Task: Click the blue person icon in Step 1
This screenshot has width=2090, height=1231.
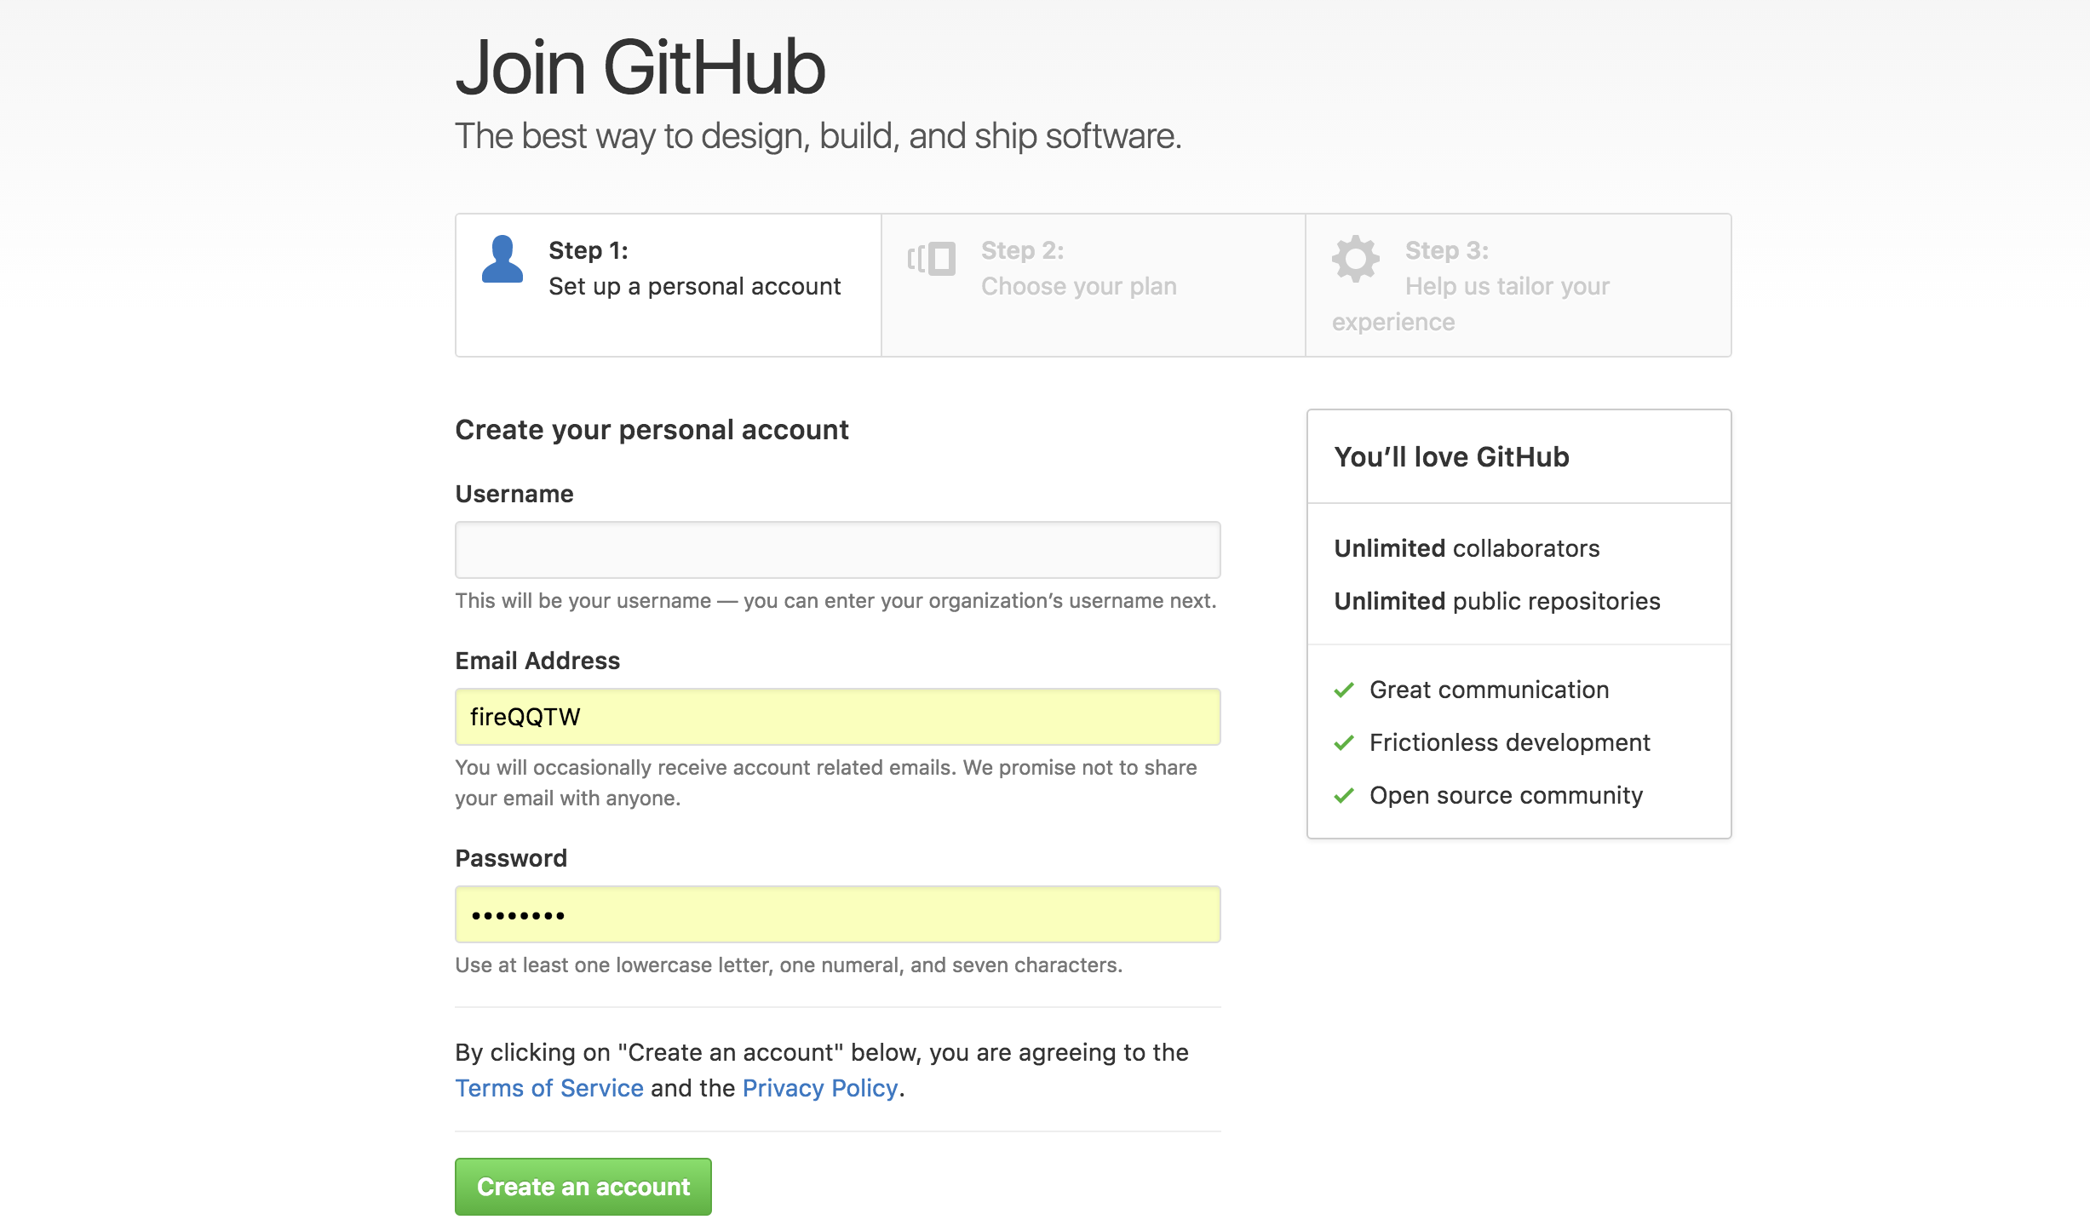Action: (502, 260)
